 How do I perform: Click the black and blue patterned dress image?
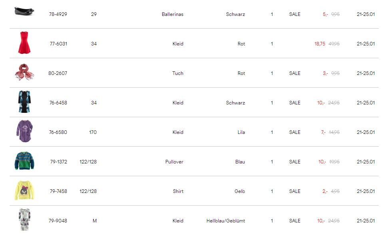click(24, 102)
